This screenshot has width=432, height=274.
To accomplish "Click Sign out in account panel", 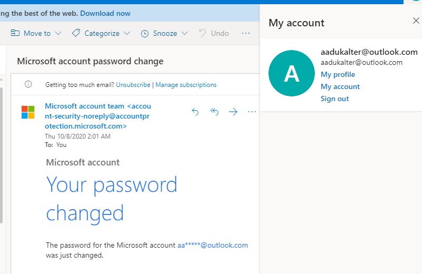I will point(335,99).
